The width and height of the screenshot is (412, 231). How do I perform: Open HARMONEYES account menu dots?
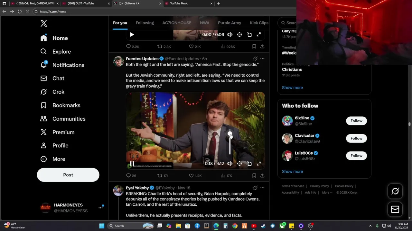tap(100, 208)
